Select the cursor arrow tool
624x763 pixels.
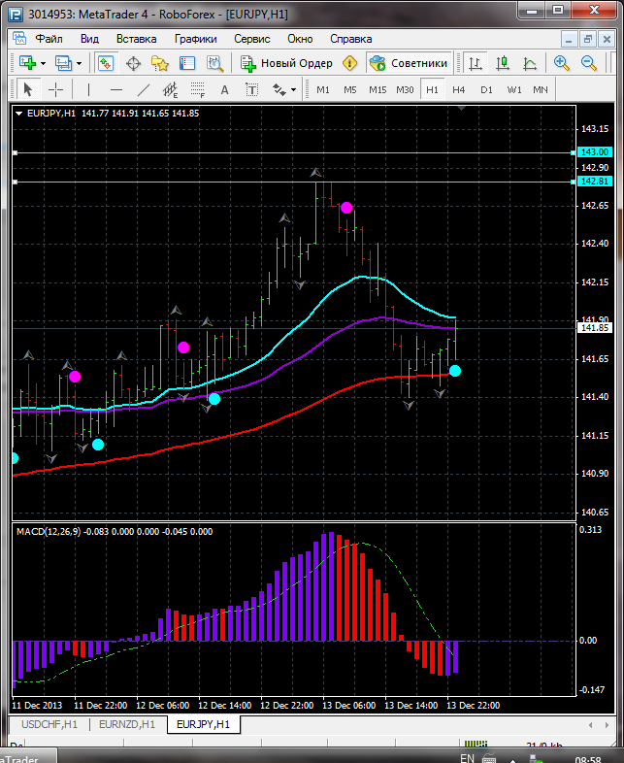pos(28,89)
